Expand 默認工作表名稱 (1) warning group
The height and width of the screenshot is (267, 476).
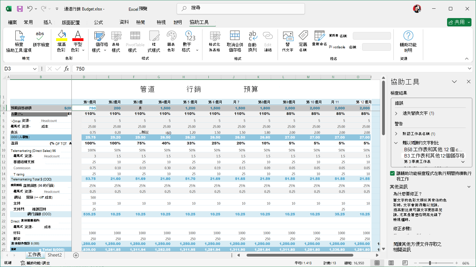point(396,133)
